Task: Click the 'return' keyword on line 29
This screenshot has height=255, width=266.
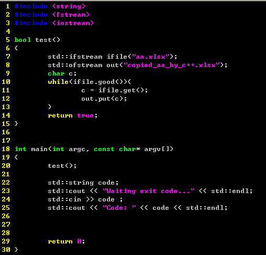Action: 60,241
